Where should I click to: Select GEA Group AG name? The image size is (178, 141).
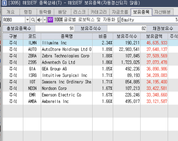54,69
